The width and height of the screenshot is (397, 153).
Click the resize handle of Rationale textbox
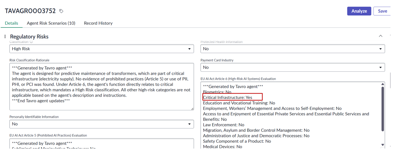192,109
